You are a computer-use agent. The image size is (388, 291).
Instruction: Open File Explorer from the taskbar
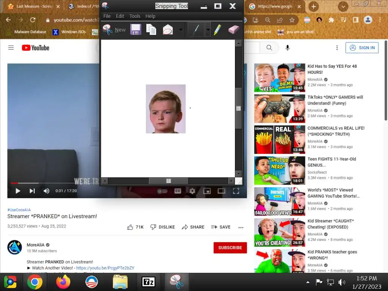click(x=120, y=282)
